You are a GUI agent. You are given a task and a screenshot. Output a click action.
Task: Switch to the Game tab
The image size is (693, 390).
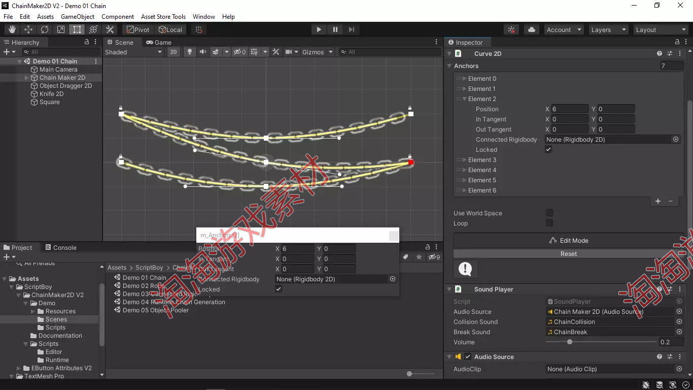pos(159,42)
